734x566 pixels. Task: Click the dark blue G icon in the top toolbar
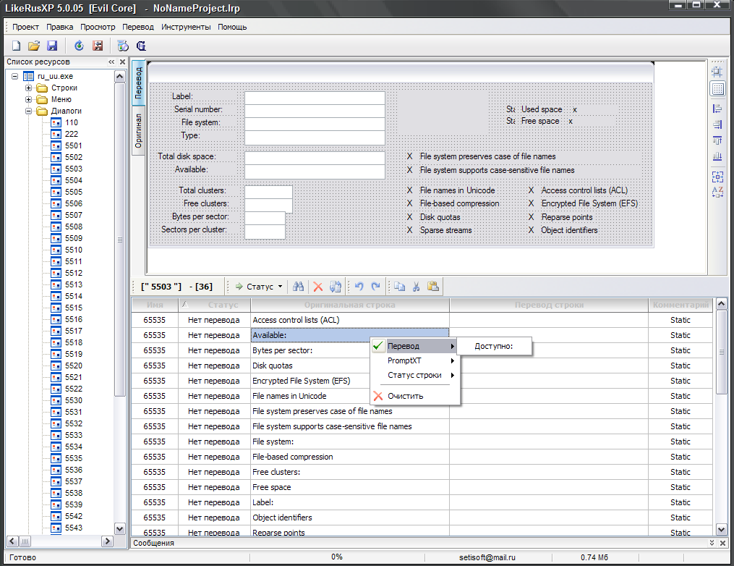click(141, 46)
